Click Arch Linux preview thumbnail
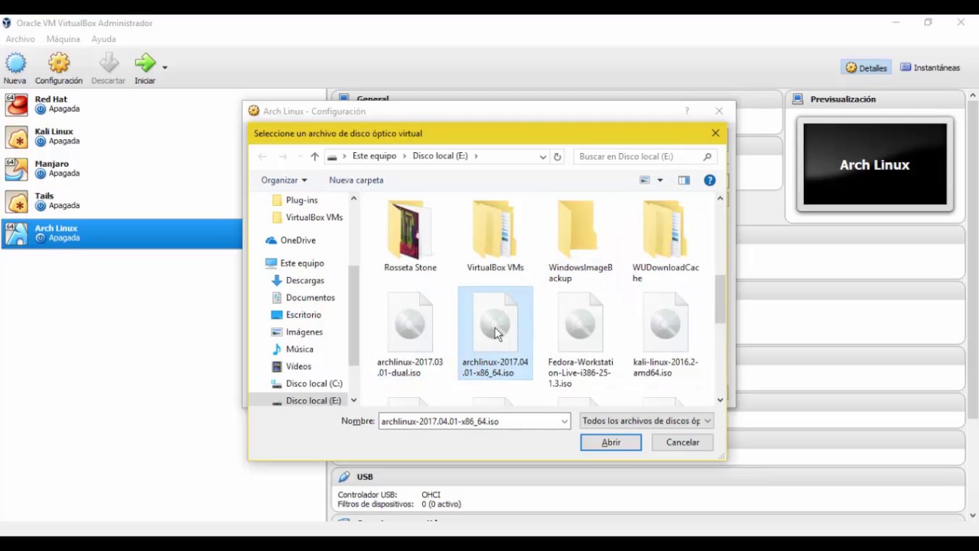The width and height of the screenshot is (979, 551). (874, 165)
